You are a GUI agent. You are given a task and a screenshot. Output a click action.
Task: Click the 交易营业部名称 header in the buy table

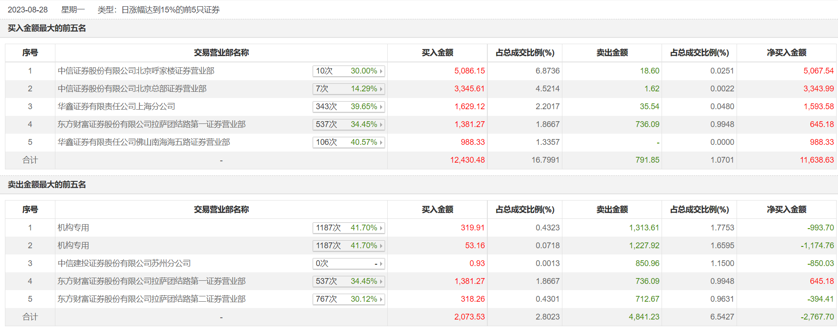(221, 53)
